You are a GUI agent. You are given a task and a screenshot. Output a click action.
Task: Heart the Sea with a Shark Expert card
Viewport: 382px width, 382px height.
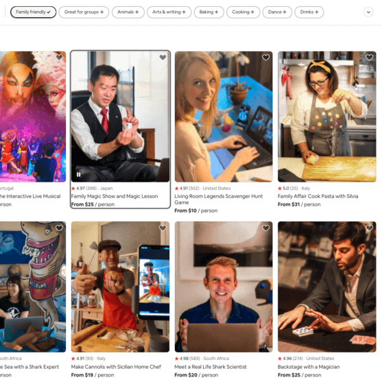pyautogui.click(x=59, y=228)
